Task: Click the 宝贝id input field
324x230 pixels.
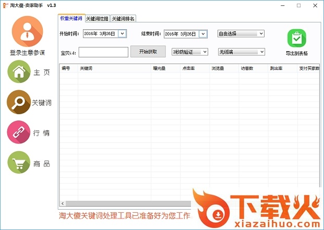Action: (x=103, y=52)
